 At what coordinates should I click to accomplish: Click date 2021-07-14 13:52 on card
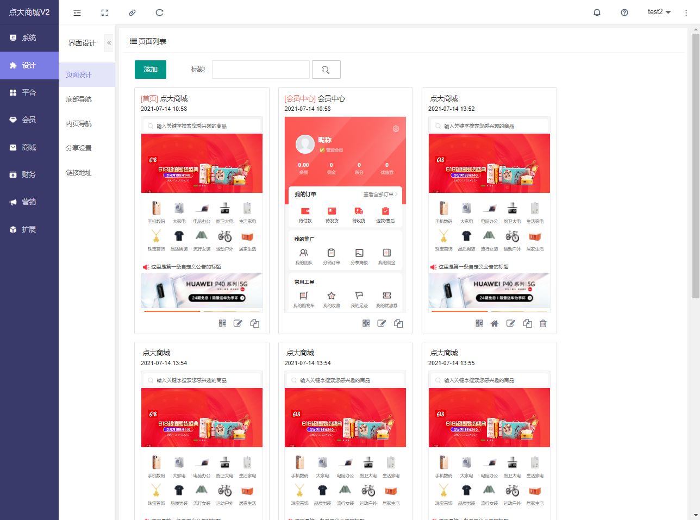(x=451, y=109)
